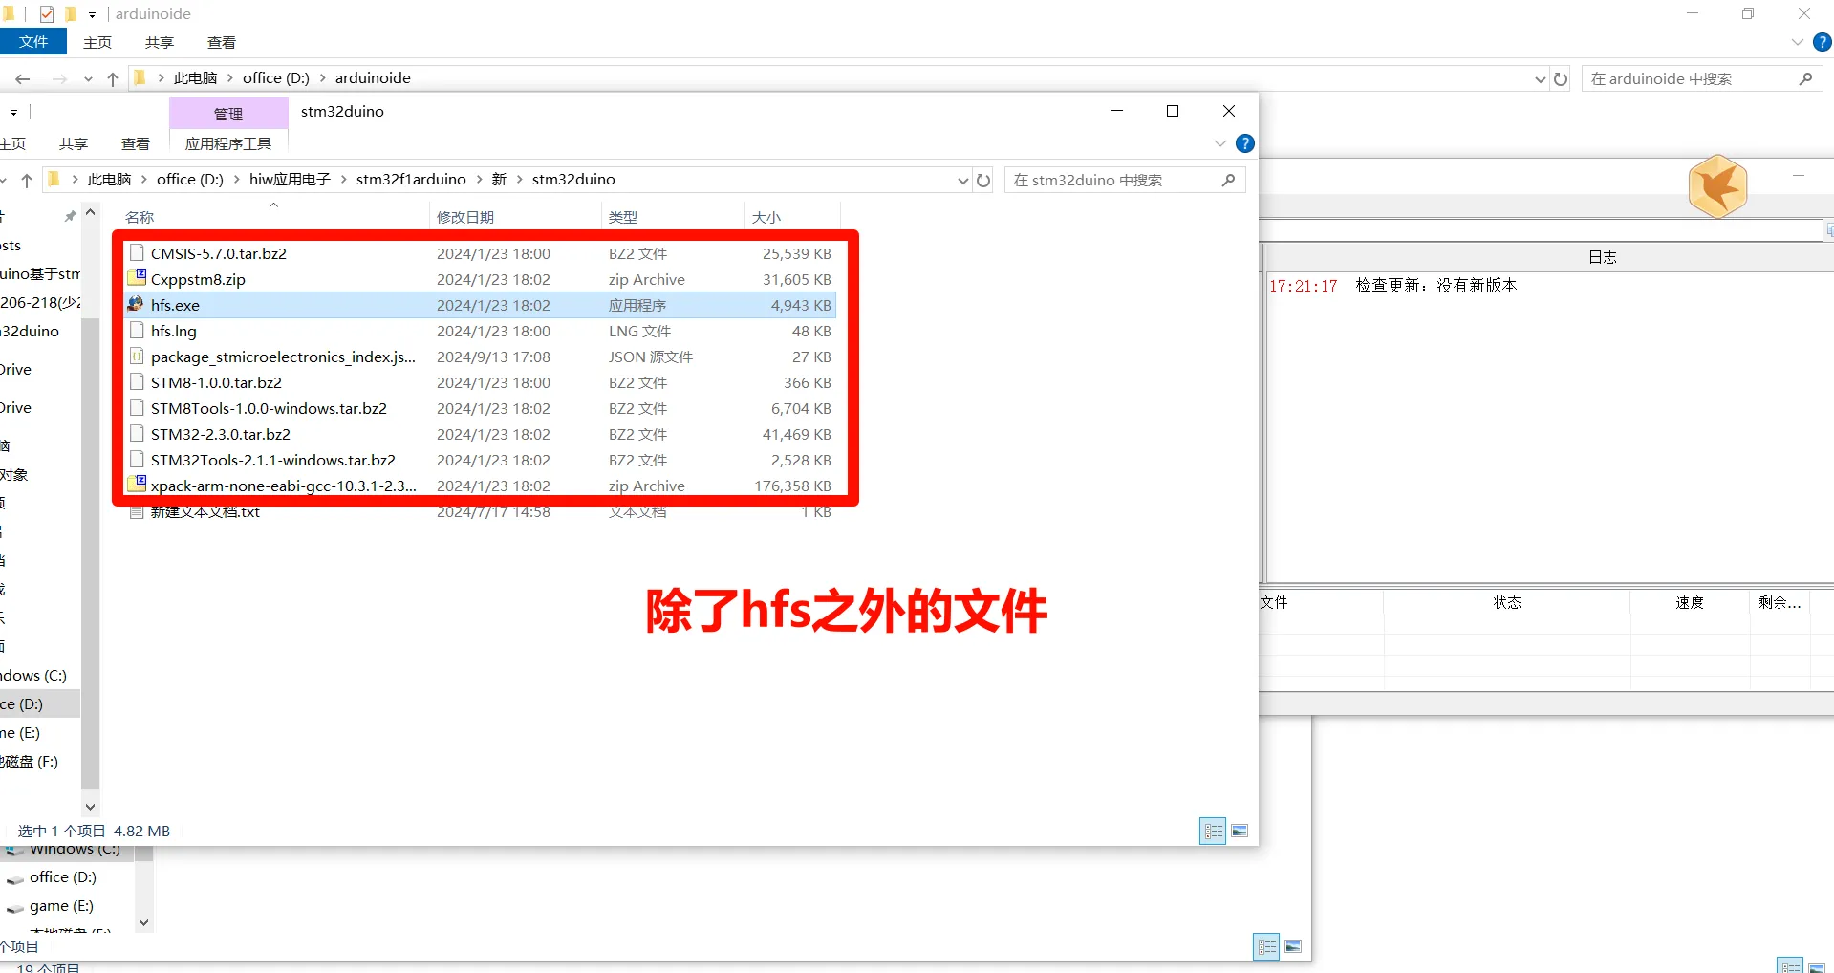Sort files by 大小 column header

766,217
